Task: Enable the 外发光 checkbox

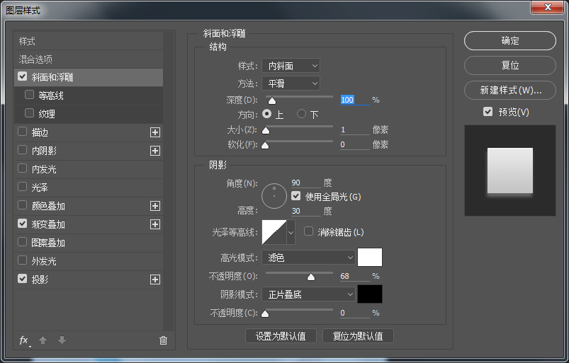Action: pos(23,260)
